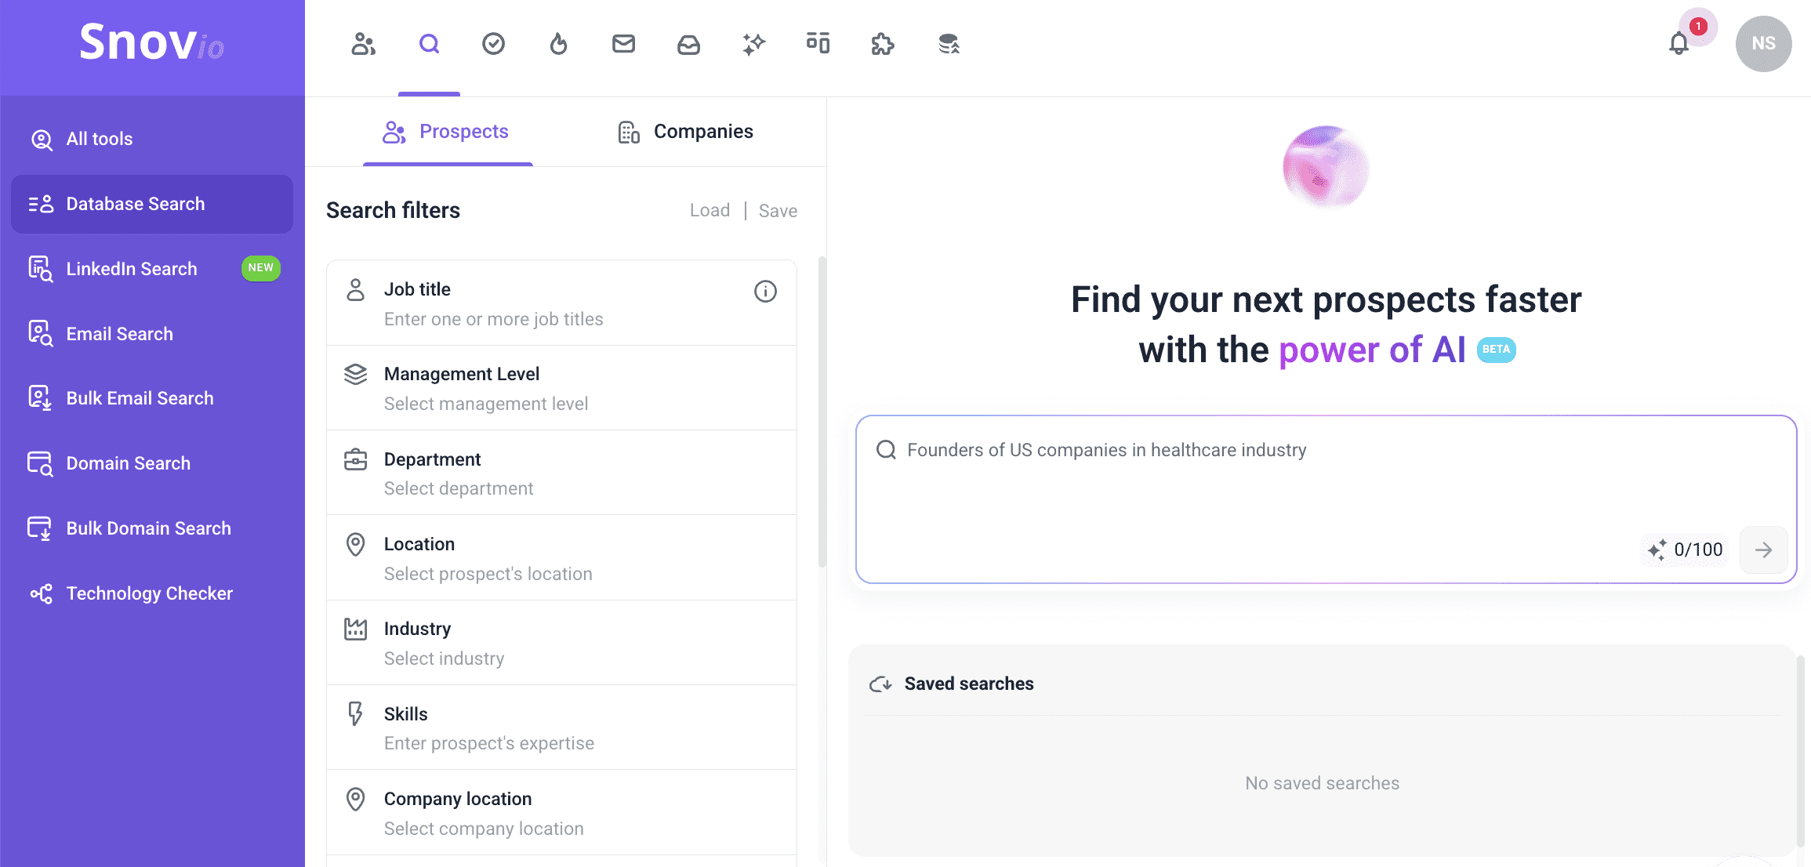Select the Prospects tab
Image resolution: width=1811 pixels, height=867 pixels.
pos(445,131)
